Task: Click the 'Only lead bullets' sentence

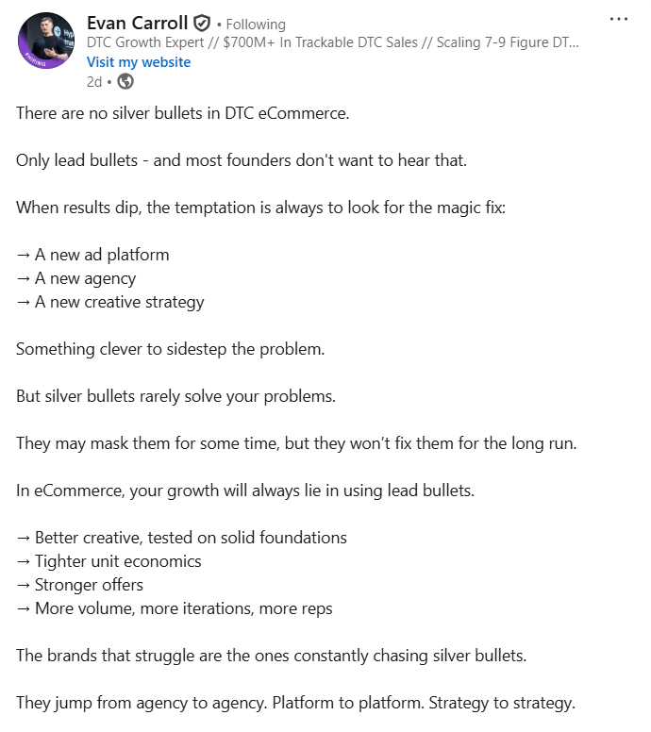Action: pyautogui.click(x=242, y=160)
